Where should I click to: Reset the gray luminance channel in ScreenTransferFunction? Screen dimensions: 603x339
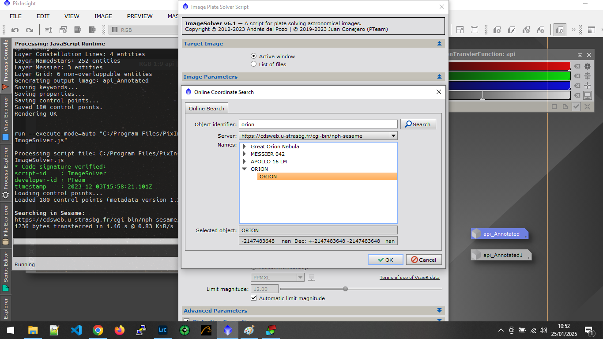point(577,95)
